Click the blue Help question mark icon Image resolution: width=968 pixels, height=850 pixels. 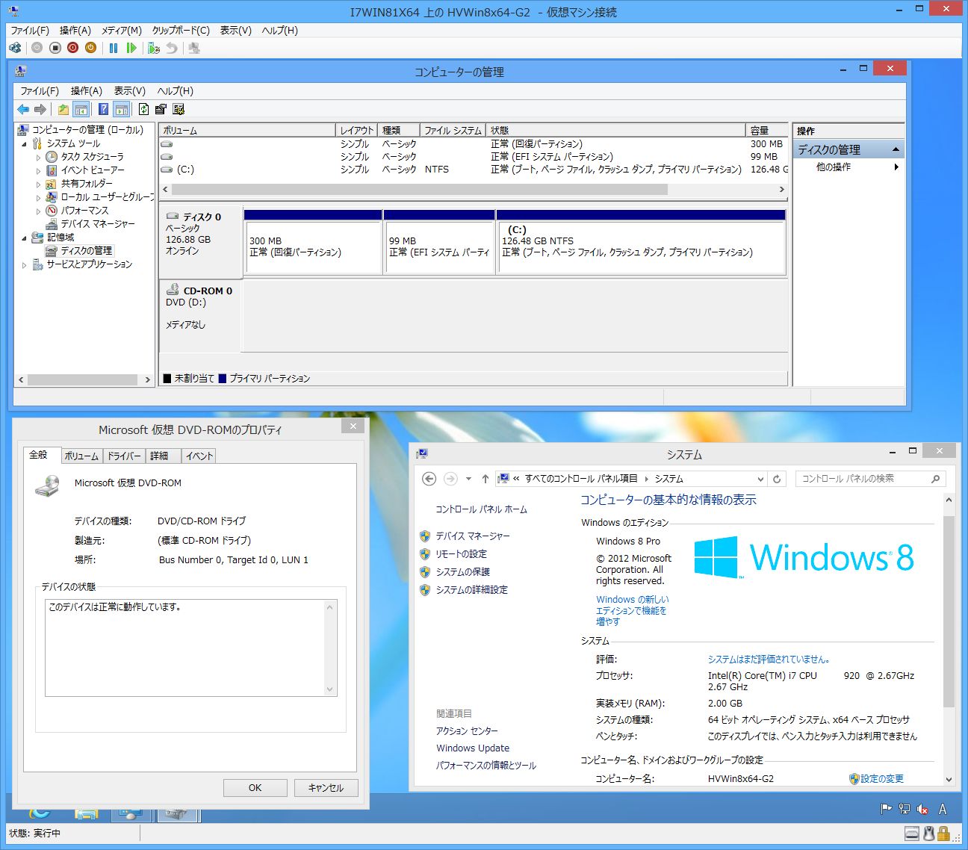pyautogui.click(x=103, y=109)
